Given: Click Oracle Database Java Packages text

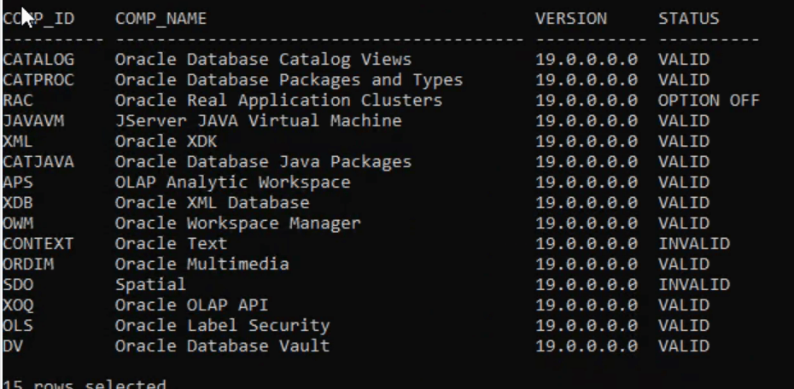Looking at the screenshot, I should coord(263,162).
